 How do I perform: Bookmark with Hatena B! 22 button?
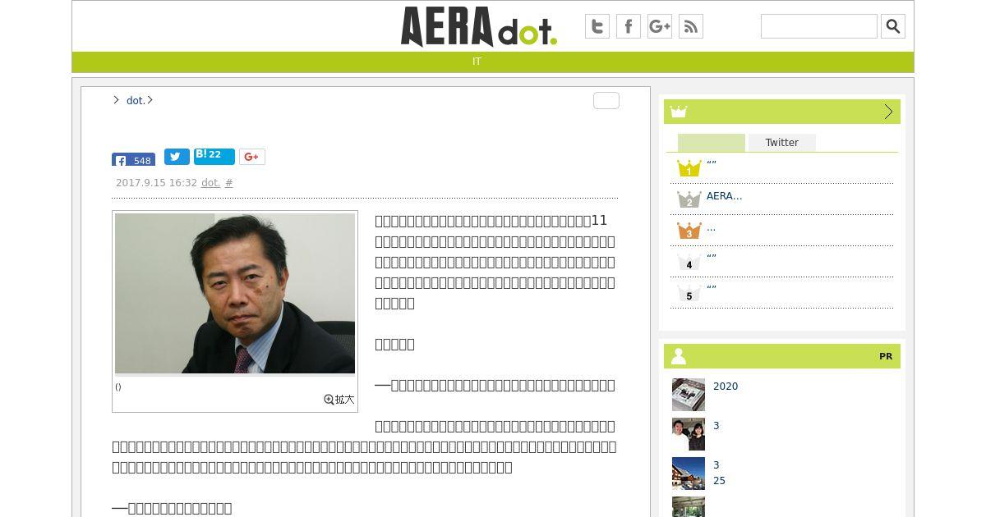coord(214,157)
